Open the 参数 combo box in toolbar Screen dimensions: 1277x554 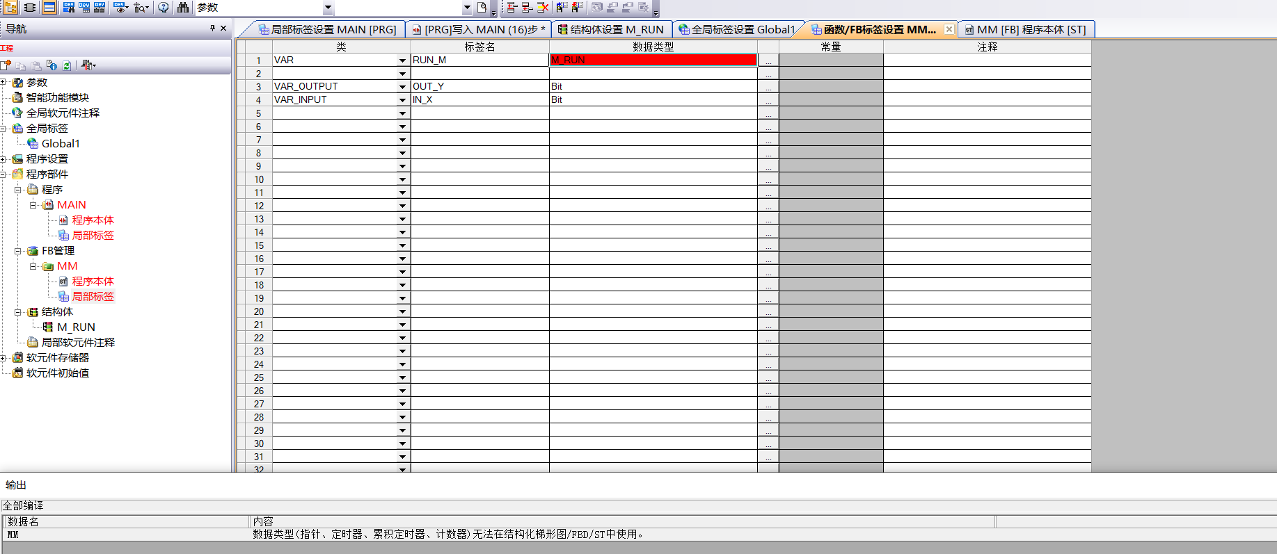click(x=328, y=8)
